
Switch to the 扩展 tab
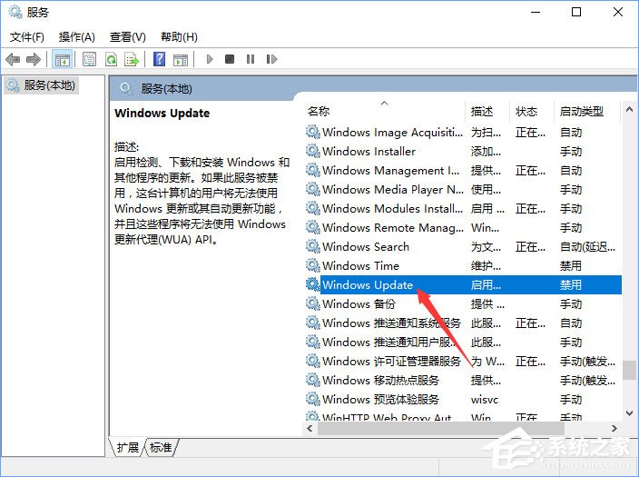pyautogui.click(x=127, y=448)
